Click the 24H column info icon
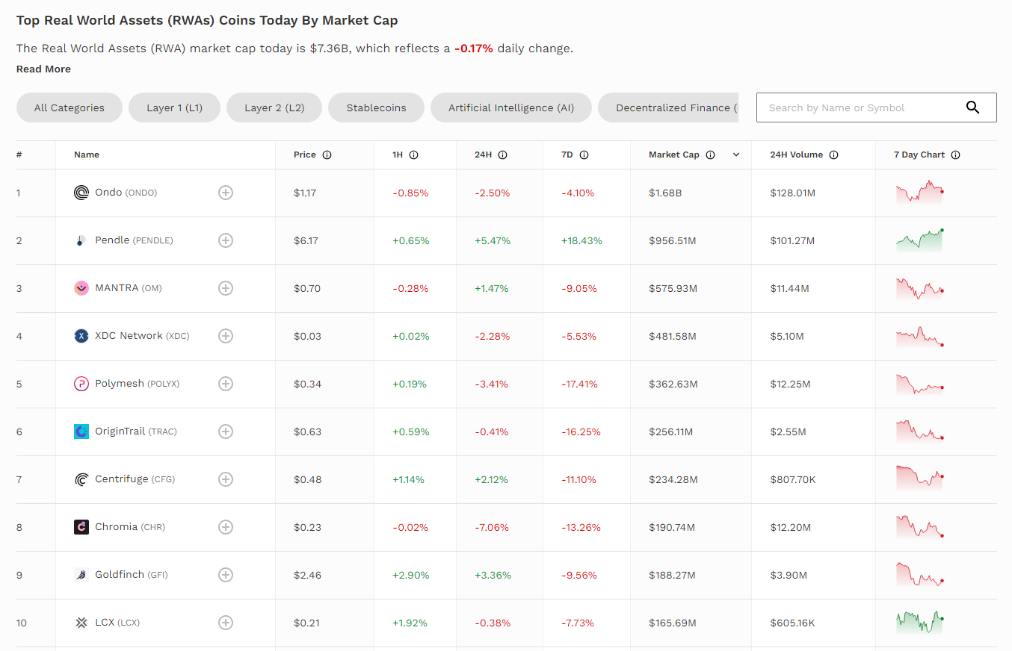This screenshot has width=1012, height=651. coord(502,155)
